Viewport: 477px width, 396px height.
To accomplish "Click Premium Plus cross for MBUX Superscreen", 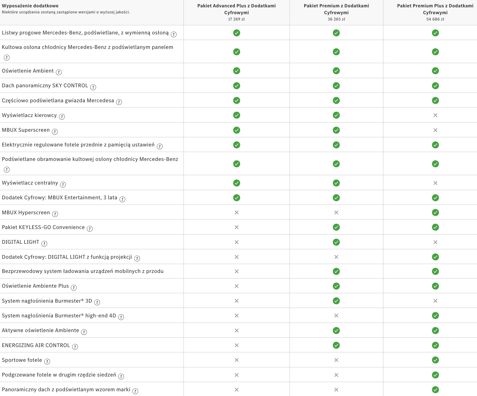I will tap(435, 130).
